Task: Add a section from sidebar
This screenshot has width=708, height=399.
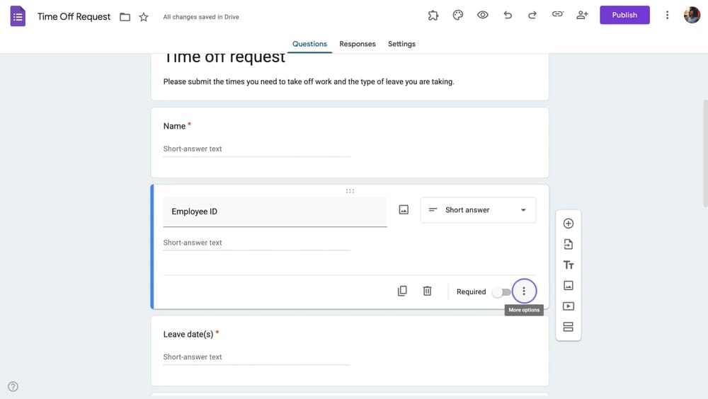Action: click(569, 327)
